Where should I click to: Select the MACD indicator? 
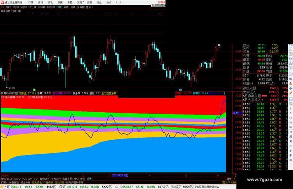pos(17,179)
